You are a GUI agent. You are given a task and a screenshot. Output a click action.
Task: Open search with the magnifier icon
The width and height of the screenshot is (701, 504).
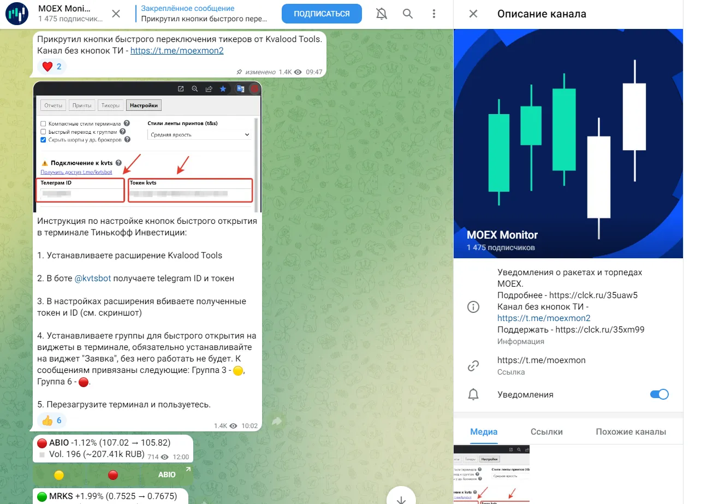408,14
